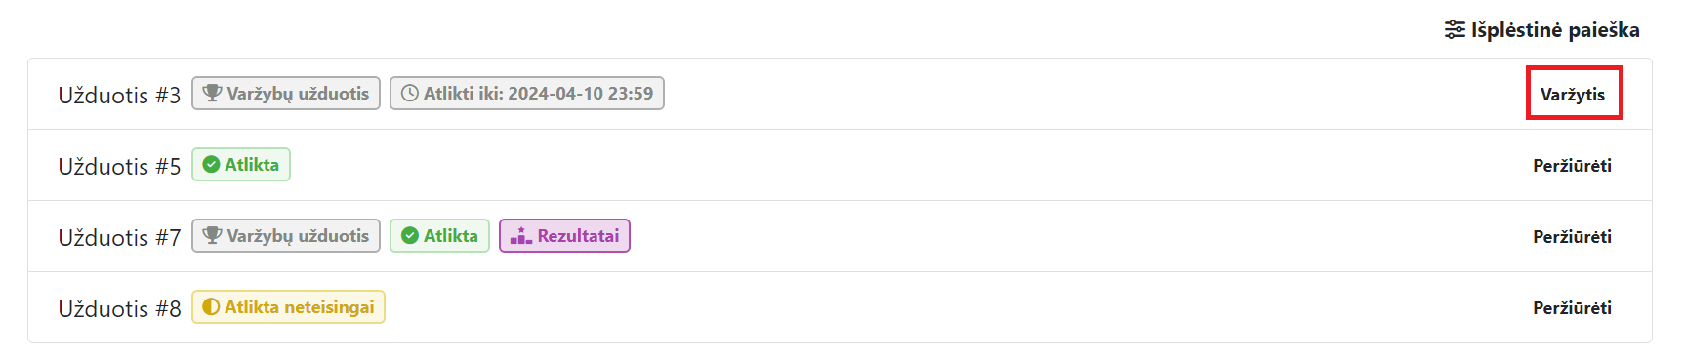Click the half-circle icon in Užduotis #8

211,307
